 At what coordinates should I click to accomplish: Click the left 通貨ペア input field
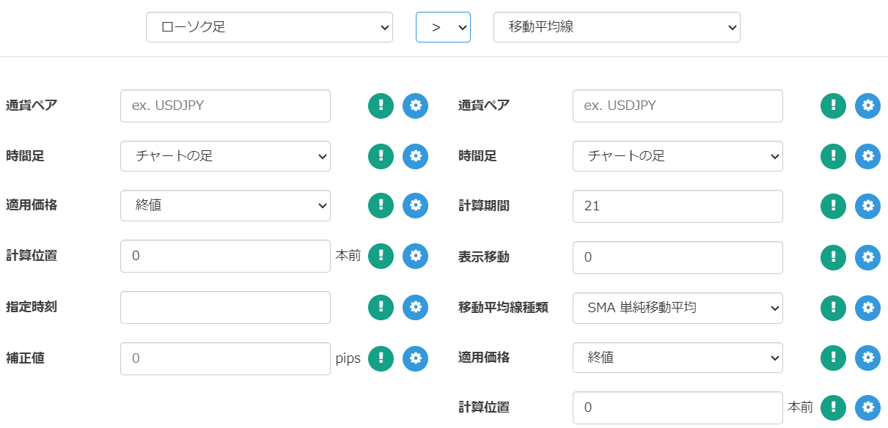225,106
